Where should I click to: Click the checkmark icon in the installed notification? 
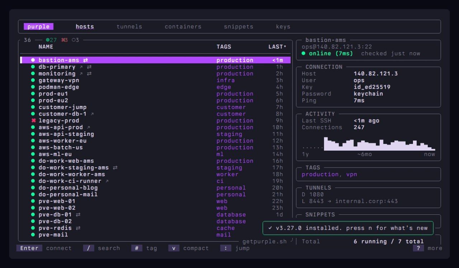pyautogui.click(x=270, y=228)
